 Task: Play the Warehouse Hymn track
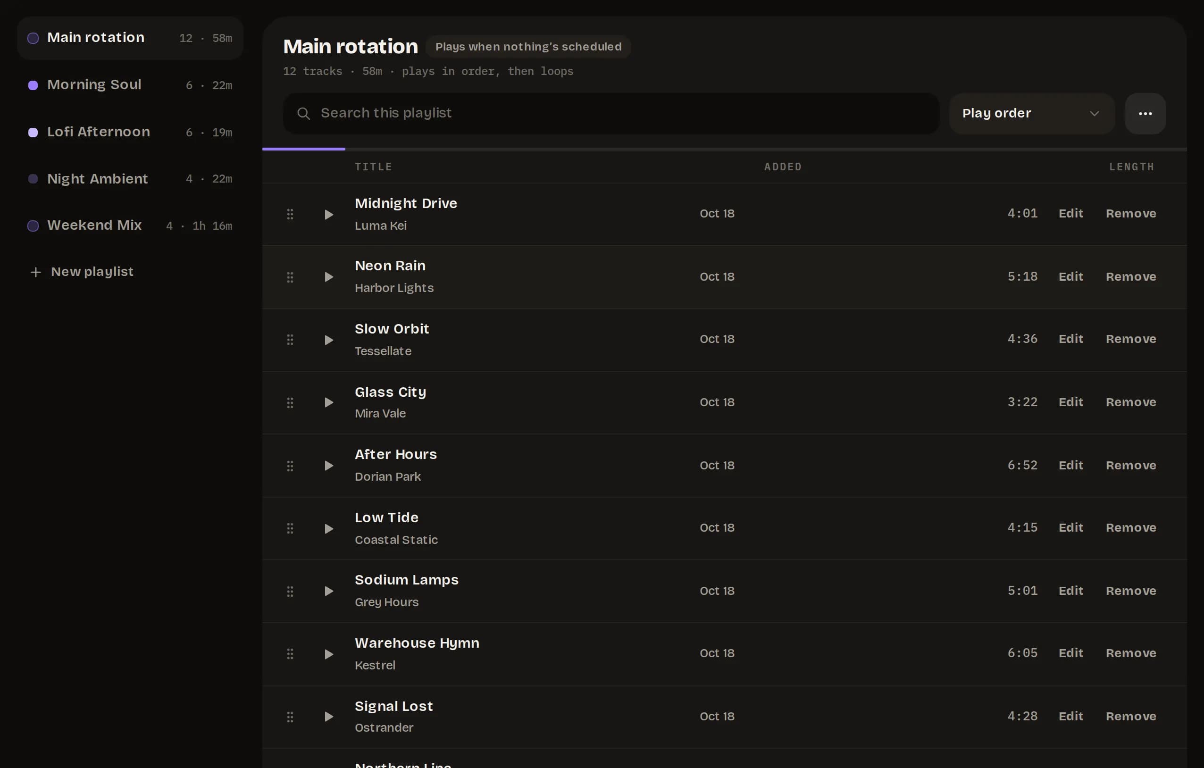[x=328, y=654]
